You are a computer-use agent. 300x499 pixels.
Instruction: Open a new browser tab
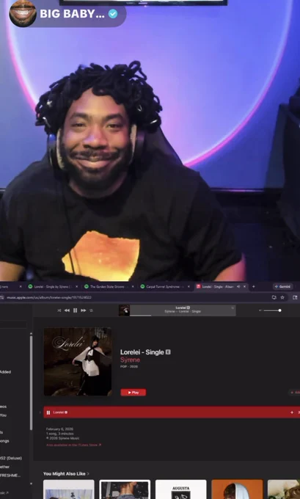[254, 287]
